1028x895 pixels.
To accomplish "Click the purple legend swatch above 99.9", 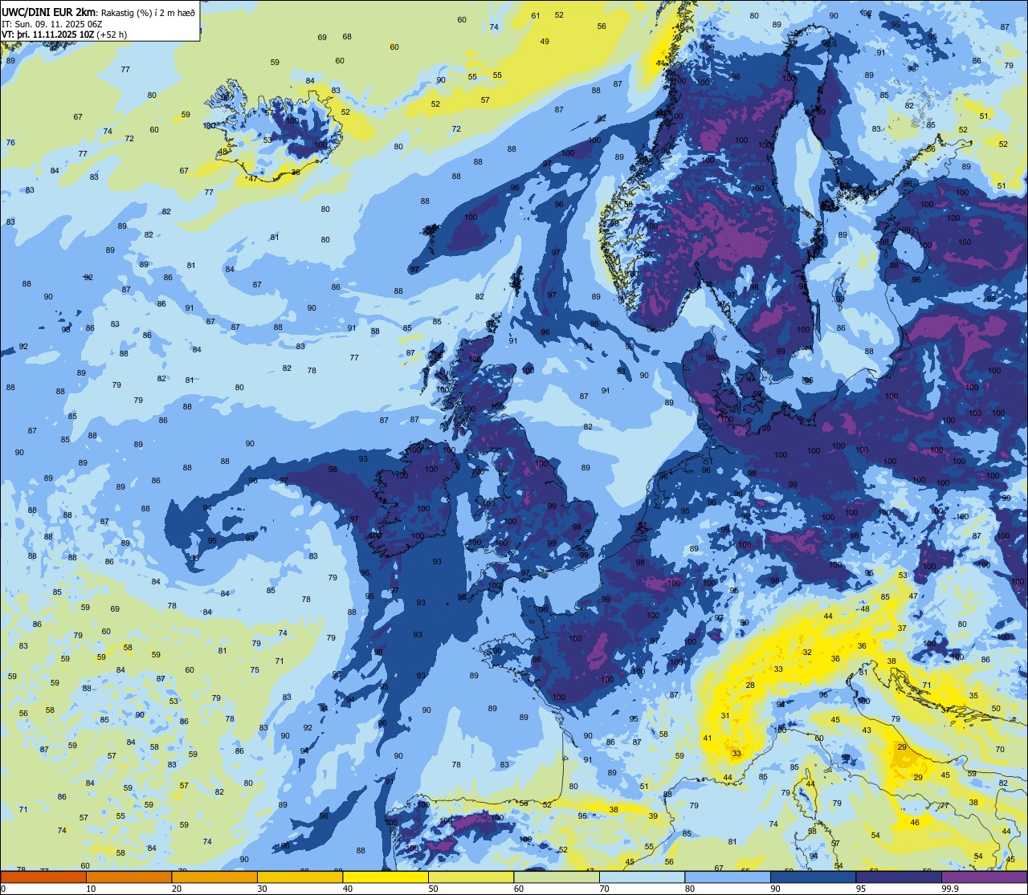I will tap(984, 877).
